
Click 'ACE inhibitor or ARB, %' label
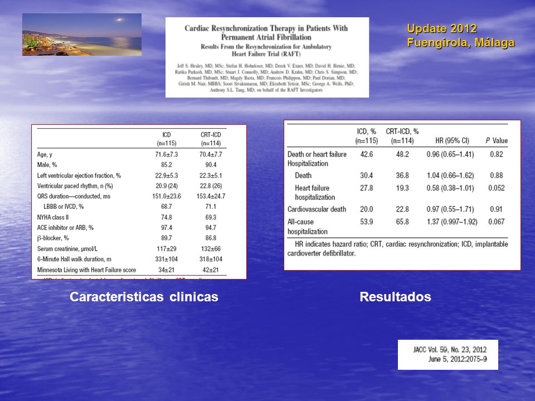click(65, 228)
